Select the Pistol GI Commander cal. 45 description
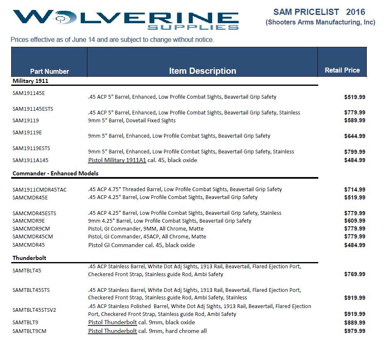The image size is (385, 340). pyautogui.click(x=141, y=245)
